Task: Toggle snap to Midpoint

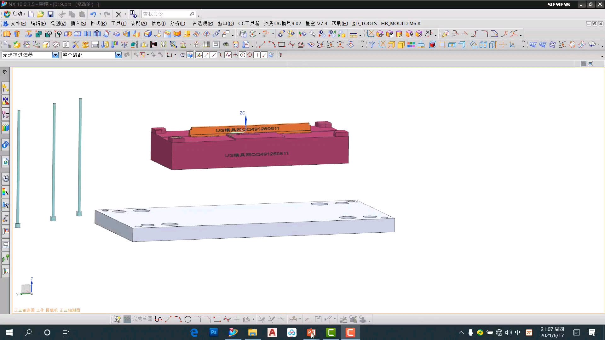Action: [213, 55]
